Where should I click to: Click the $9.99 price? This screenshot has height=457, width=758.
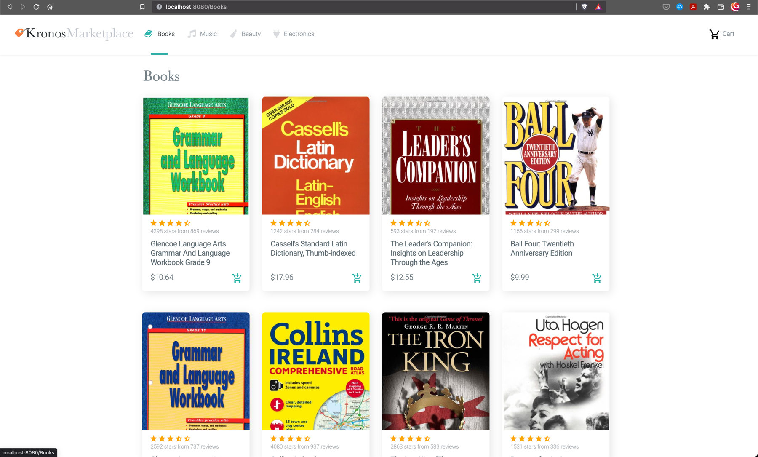pos(520,278)
